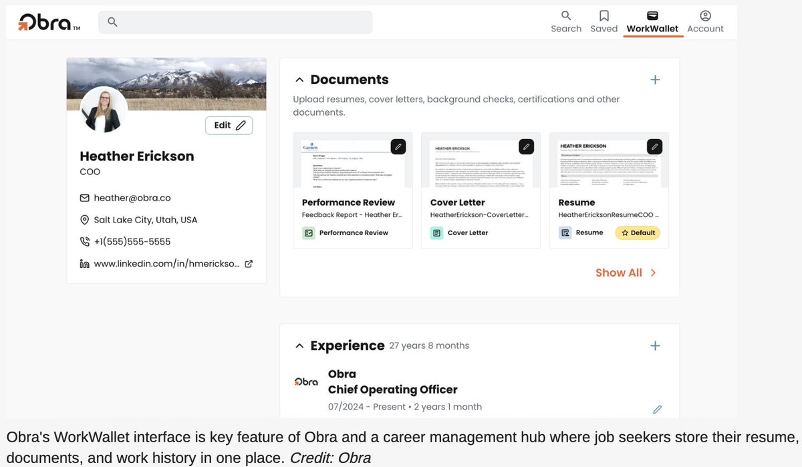
Task: Click the Obra company logo in Experience
Action: [306, 381]
